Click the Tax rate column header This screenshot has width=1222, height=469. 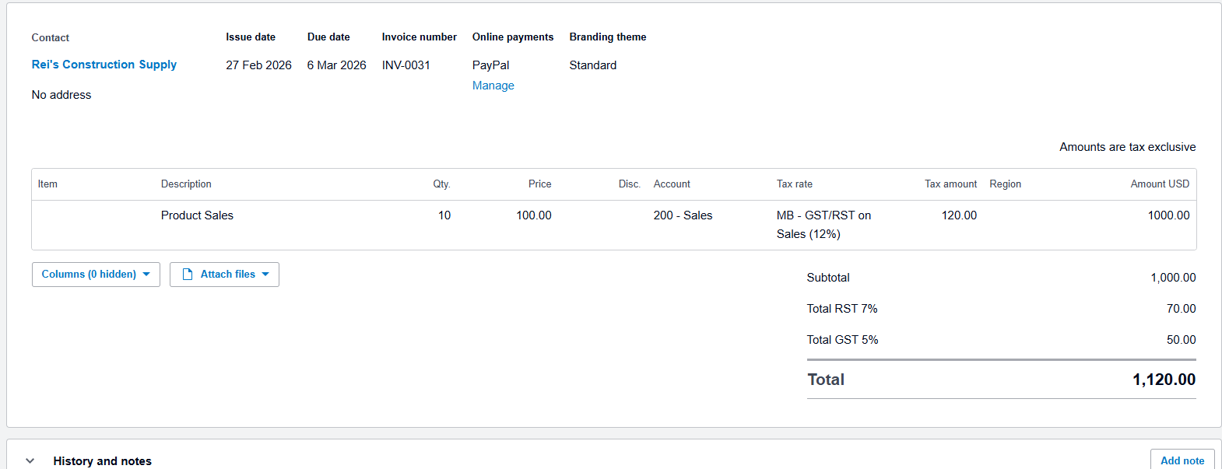794,184
